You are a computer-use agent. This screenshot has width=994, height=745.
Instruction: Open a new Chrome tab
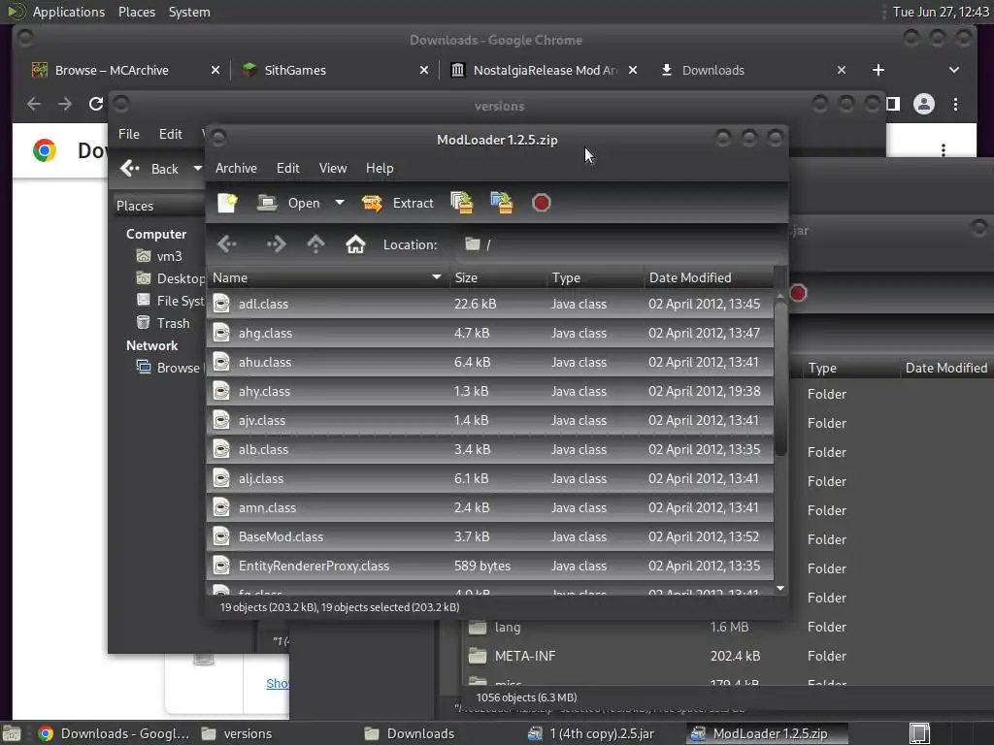coord(878,70)
